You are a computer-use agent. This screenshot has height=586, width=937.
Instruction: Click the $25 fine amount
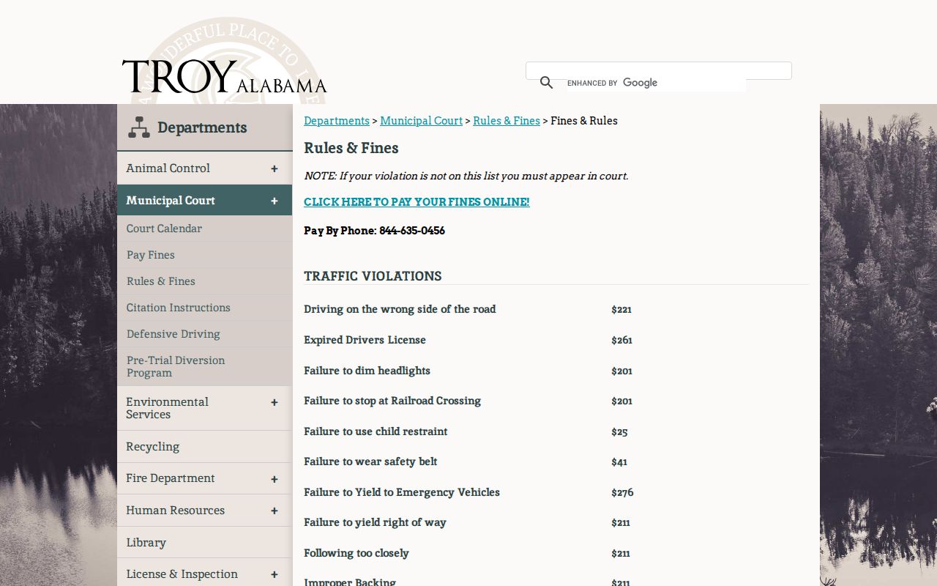pyautogui.click(x=619, y=432)
